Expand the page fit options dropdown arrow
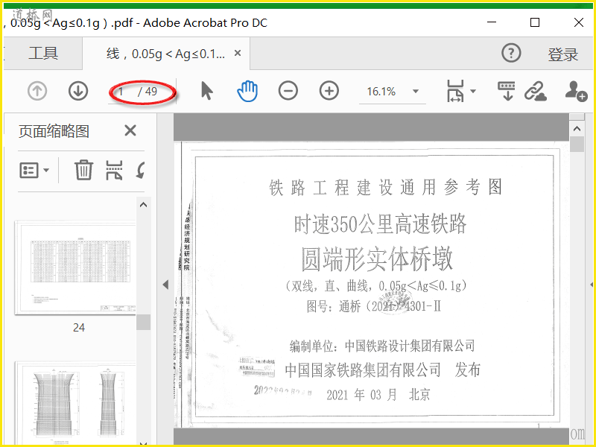Viewport: 596px width, 447px height. click(x=473, y=91)
